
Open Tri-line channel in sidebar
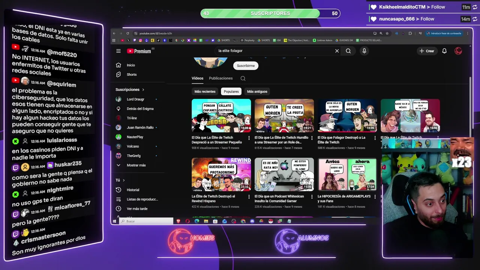click(132, 118)
